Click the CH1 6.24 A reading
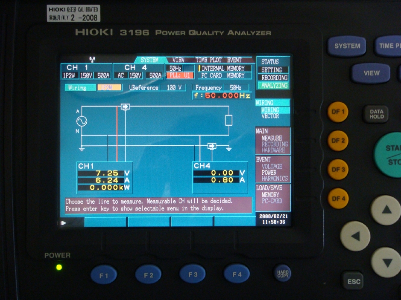The width and height of the screenshot is (401, 300). point(104,180)
